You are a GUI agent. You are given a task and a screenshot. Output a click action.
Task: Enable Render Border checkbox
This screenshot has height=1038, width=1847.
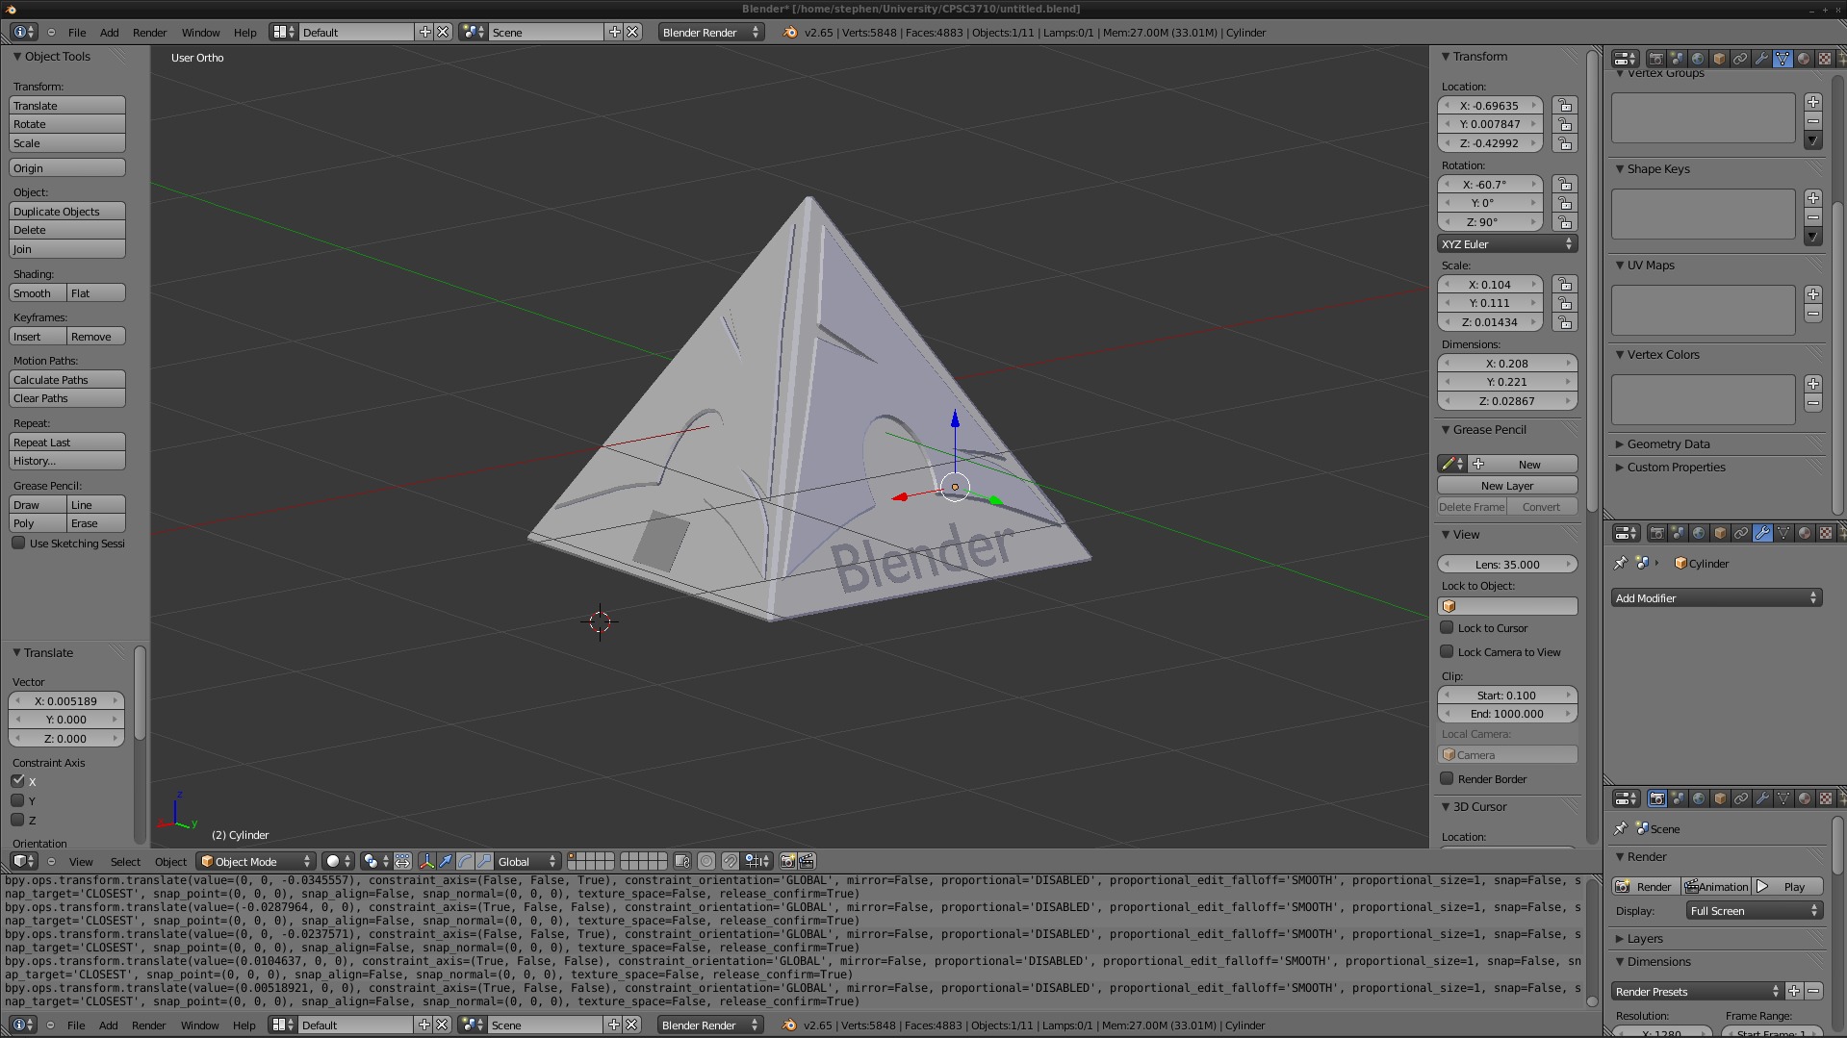pyautogui.click(x=1447, y=778)
